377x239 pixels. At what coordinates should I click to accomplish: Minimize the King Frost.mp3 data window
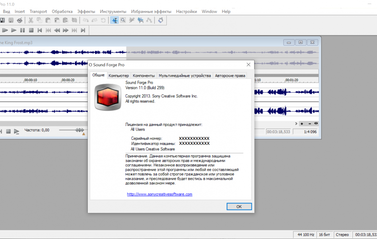(289, 42)
